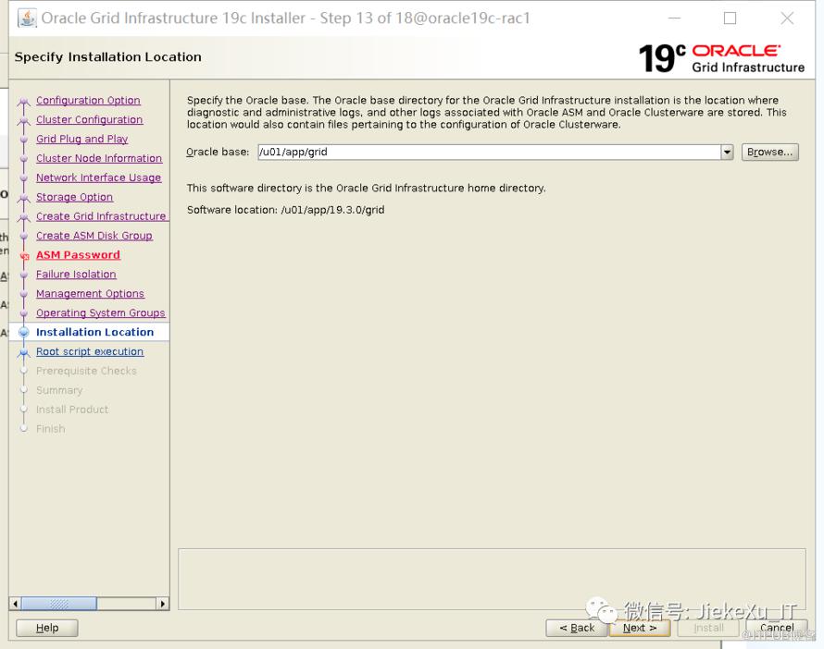Open the Storage Option step
Viewport: 824px width, 649px height.
click(x=74, y=198)
